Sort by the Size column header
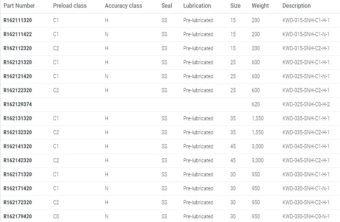The image size is (340, 222). tap(235, 6)
